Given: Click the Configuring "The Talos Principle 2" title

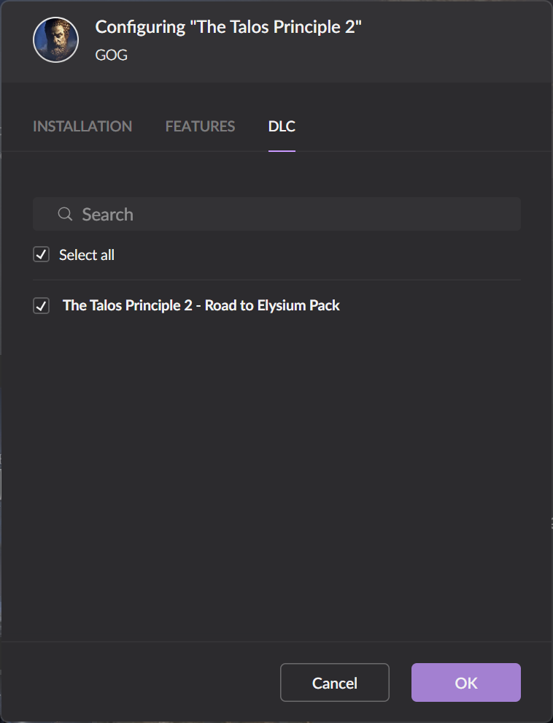Looking at the screenshot, I should (228, 27).
